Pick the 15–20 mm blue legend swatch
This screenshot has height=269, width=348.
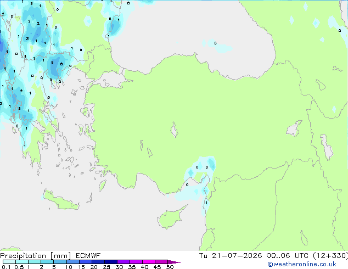[85, 262]
